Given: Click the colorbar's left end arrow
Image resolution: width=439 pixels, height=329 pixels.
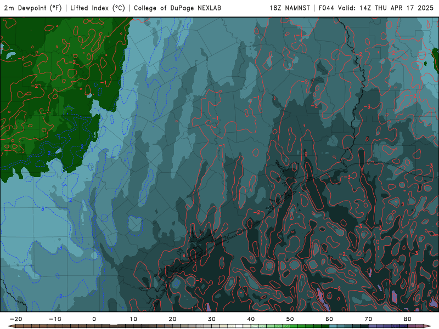Looking at the screenshot, I should (11, 326).
